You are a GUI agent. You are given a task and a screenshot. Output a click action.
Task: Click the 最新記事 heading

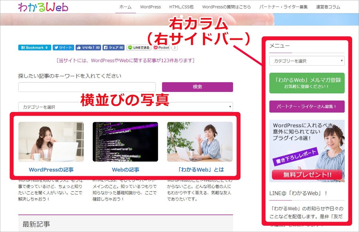click(x=36, y=224)
